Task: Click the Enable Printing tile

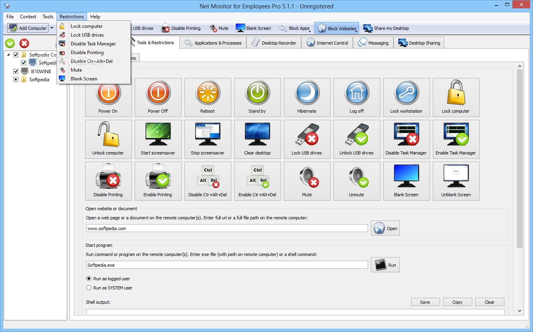Action: click(x=158, y=181)
